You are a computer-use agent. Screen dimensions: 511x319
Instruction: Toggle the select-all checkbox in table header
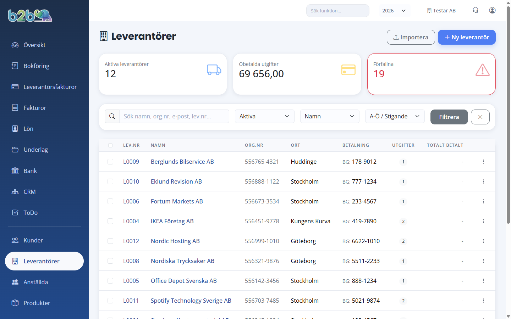110,145
